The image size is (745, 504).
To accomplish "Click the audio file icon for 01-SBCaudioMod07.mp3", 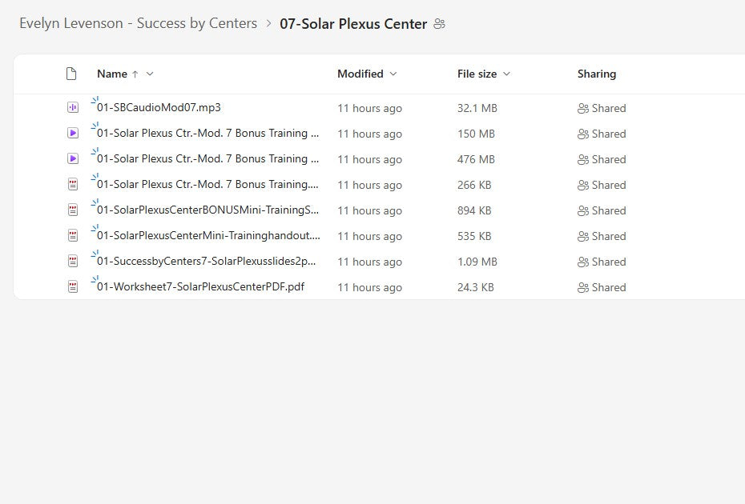I will (x=73, y=108).
